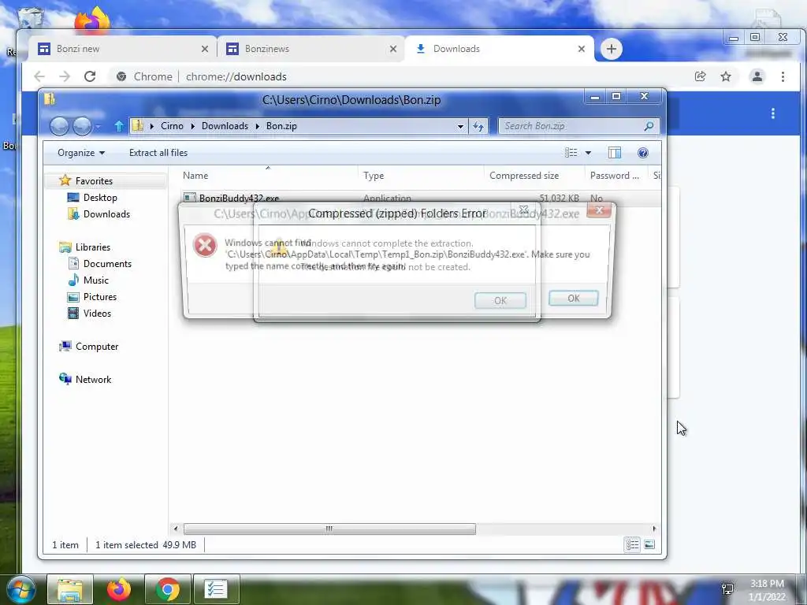The height and width of the screenshot is (605, 807).
Task: Sort by Password column header
Action: 615,176
